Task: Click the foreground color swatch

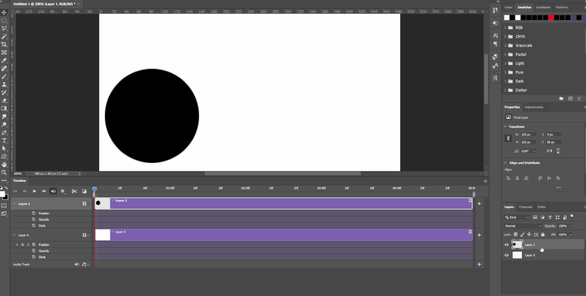Action: tap(2, 194)
